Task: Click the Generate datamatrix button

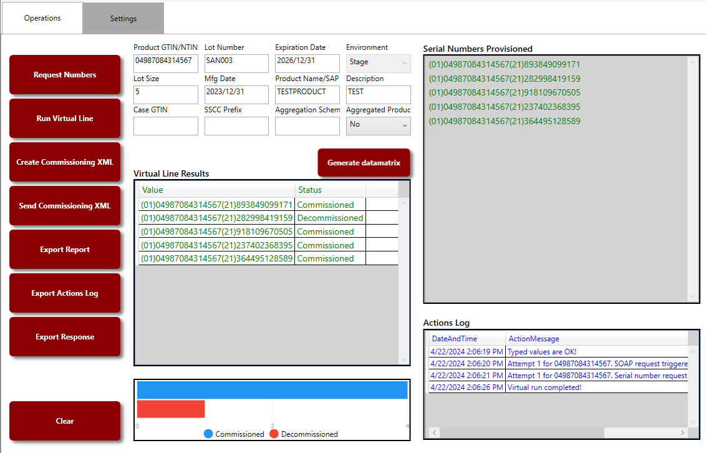Action: coord(364,163)
